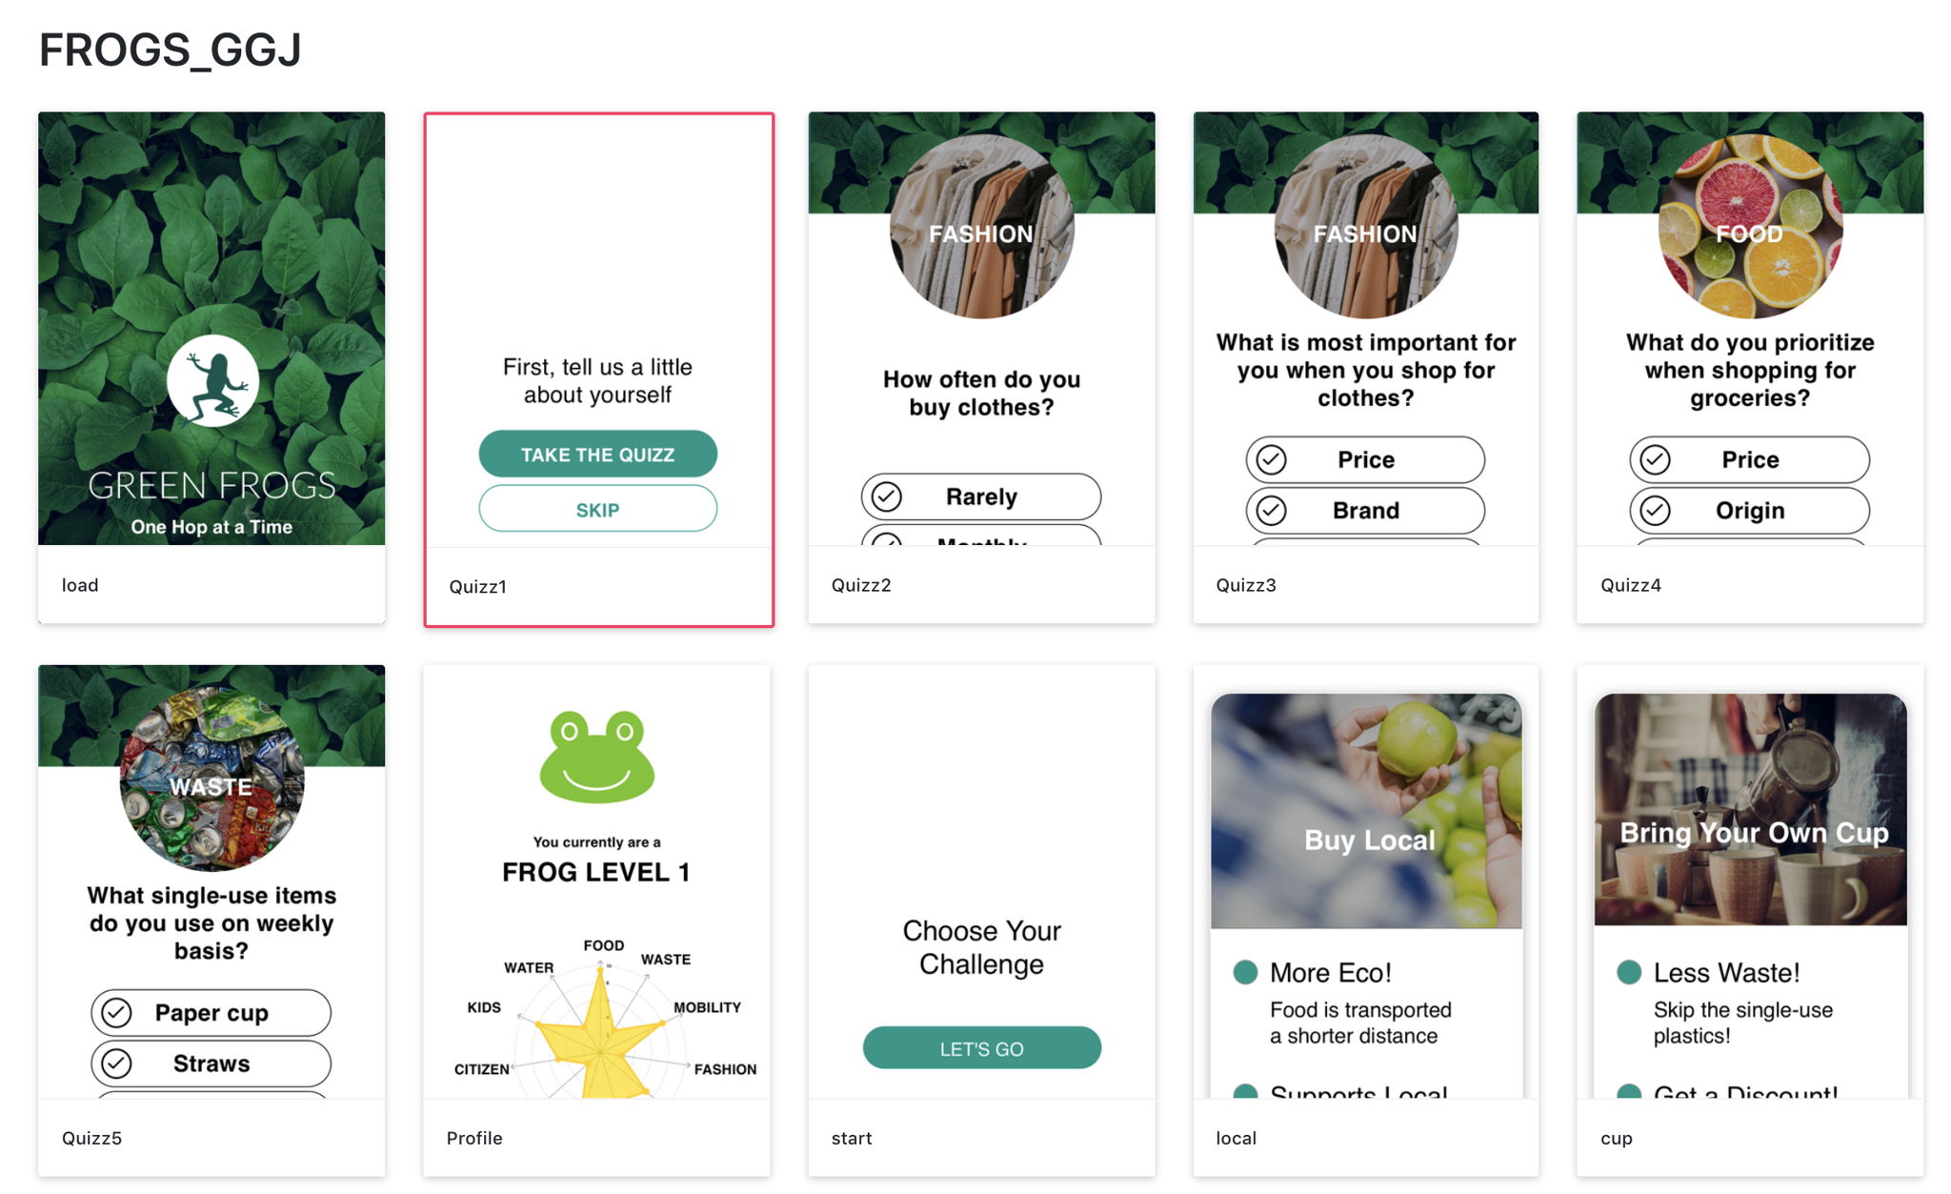Click the FOOD citrus circle in Quizz4
The width and height of the screenshot is (1951, 1194).
pos(1750,227)
